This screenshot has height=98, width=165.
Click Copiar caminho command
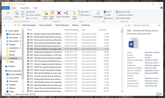point(33,15)
